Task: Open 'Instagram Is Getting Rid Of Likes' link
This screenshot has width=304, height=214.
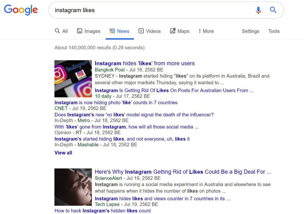Action: point(174,91)
